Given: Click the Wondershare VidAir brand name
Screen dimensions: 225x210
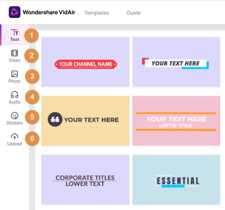Looking at the screenshot, I should pyautogui.click(x=49, y=12).
